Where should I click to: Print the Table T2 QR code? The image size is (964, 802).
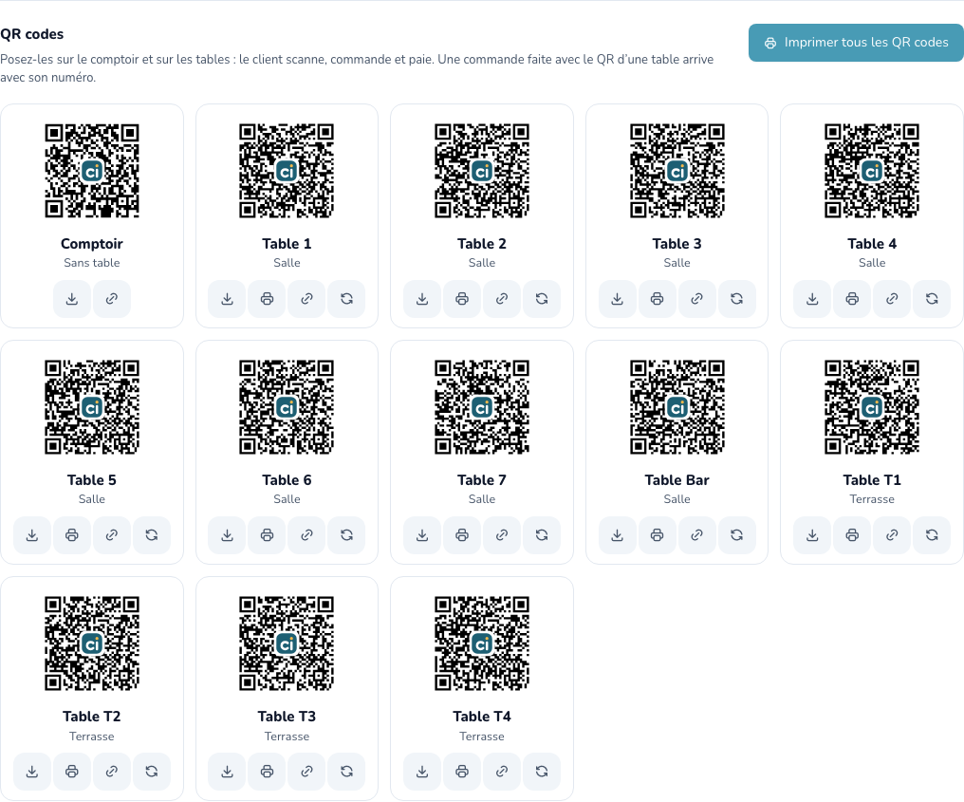coord(72,772)
